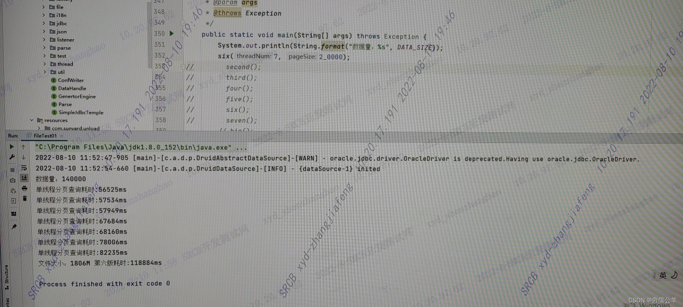
Task: Open run configuration via the wrench icon
Action: tap(12, 157)
